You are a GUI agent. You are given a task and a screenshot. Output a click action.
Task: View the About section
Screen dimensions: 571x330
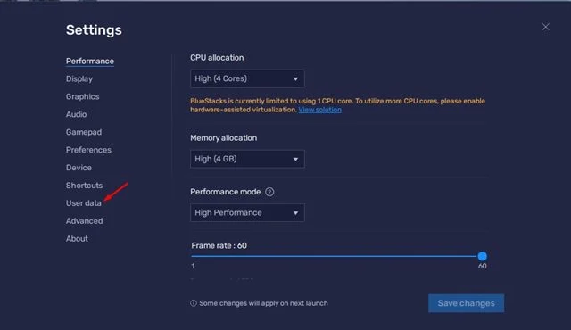[x=77, y=239]
